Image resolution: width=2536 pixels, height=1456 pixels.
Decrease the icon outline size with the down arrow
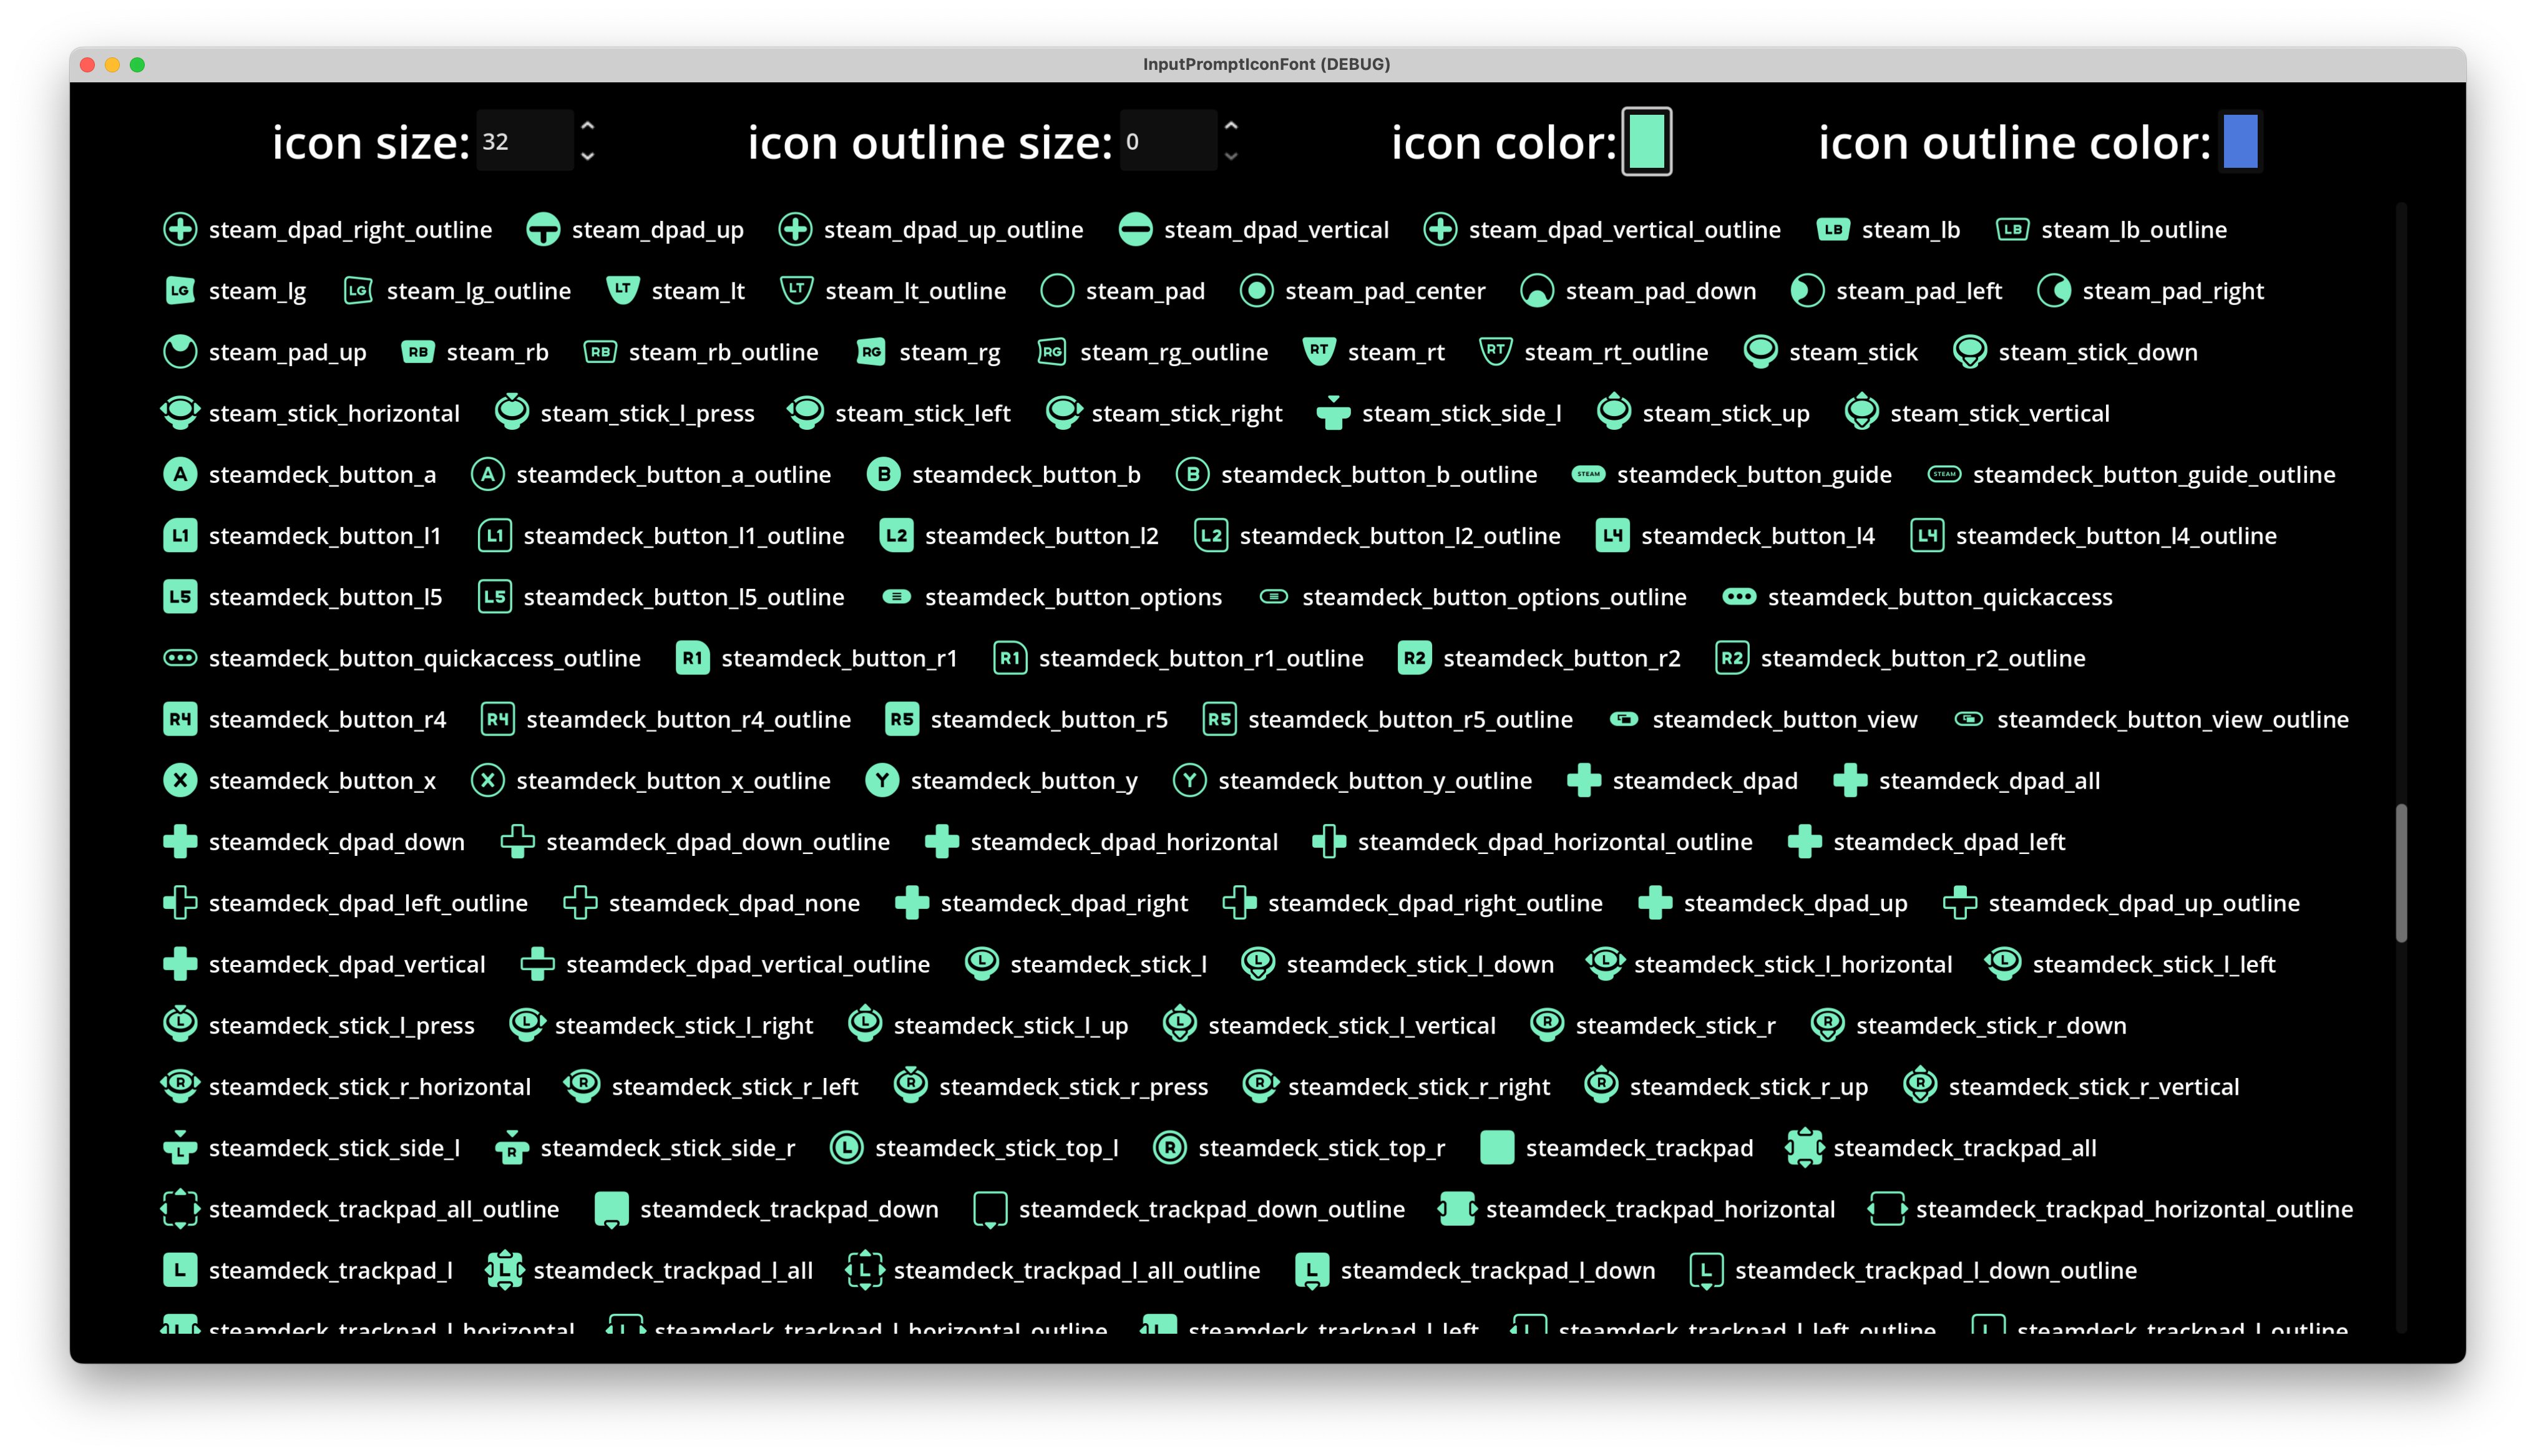pyautogui.click(x=1231, y=156)
